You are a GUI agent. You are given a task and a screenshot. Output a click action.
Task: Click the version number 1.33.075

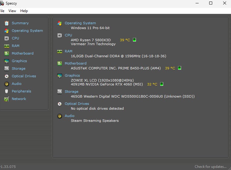point(8,167)
